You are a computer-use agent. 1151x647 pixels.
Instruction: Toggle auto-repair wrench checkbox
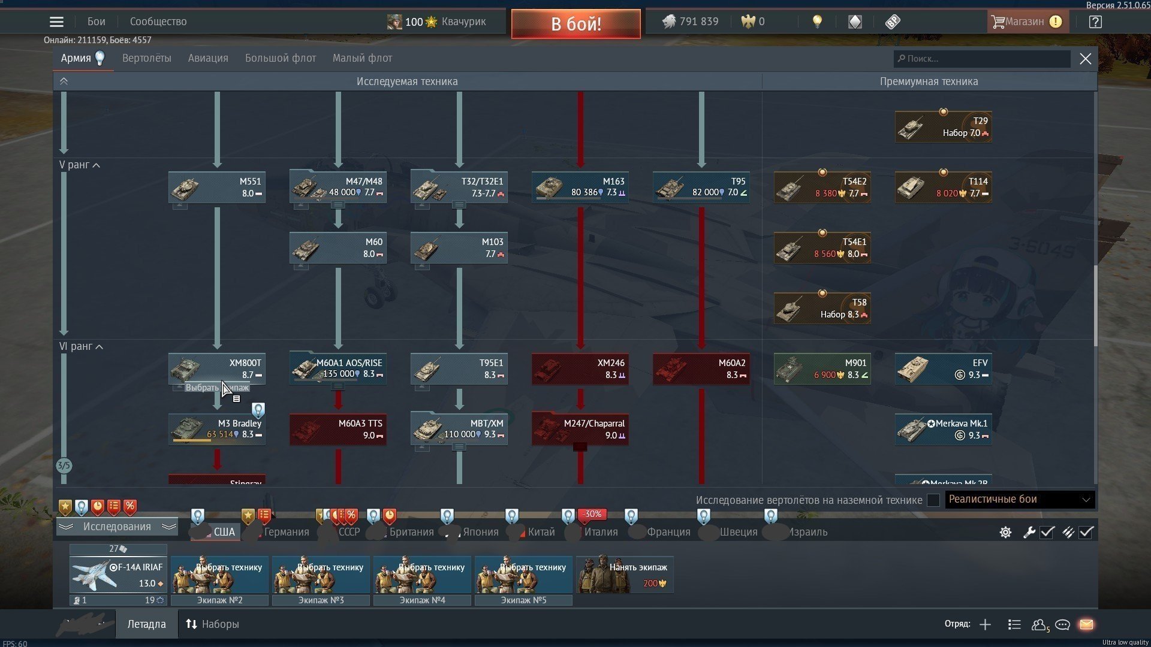pyautogui.click(x=1047, y=532)
